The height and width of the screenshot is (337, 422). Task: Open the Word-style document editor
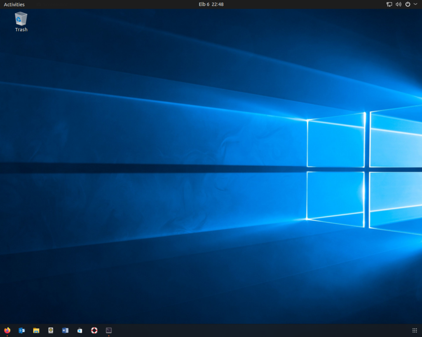[x=65, y=330]
